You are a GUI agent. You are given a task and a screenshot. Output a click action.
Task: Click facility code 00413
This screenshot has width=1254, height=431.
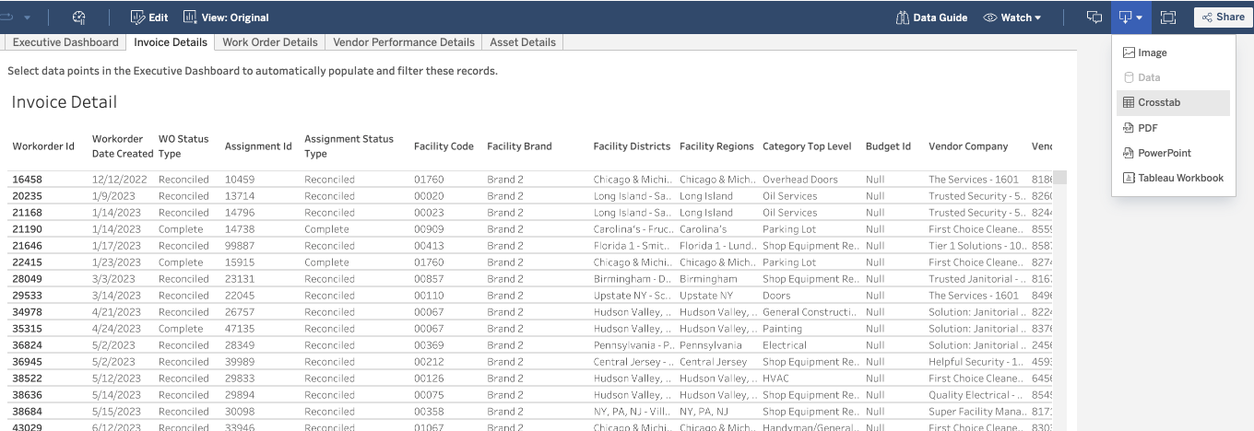coord(429,246)
